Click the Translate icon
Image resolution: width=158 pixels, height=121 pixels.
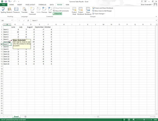point(24,10)
